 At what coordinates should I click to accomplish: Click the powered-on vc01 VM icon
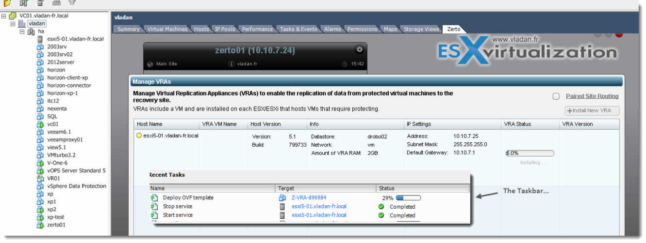[x=40, y=124]
